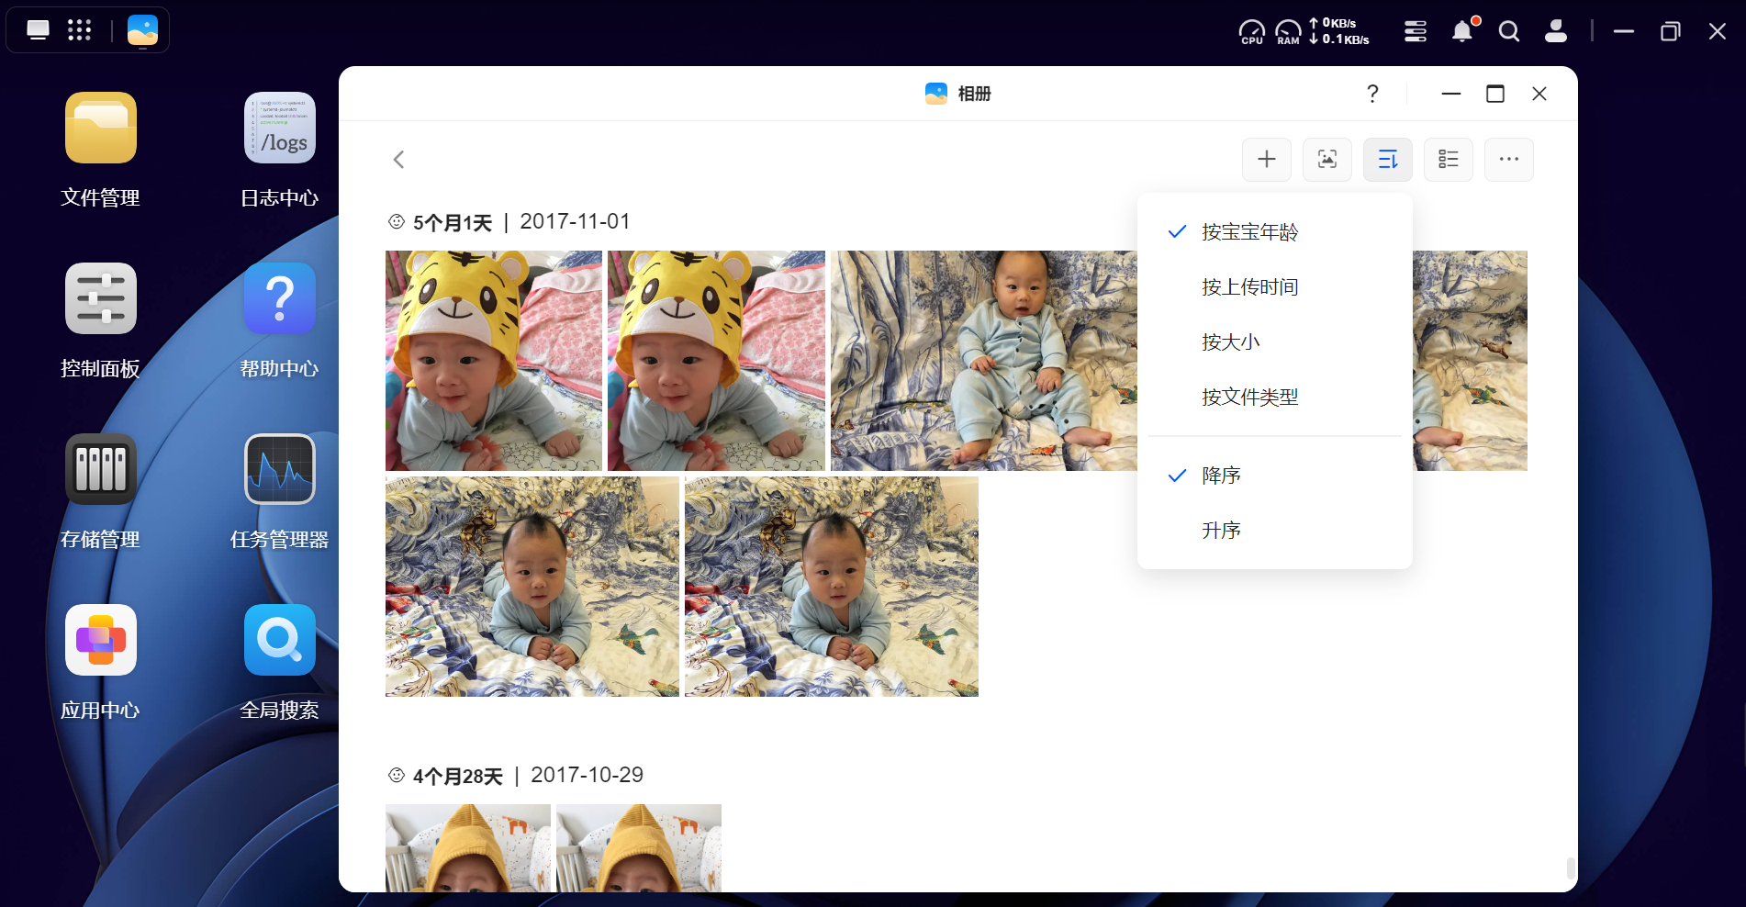Click the photo select frame icon

(x=1327, y=160)
